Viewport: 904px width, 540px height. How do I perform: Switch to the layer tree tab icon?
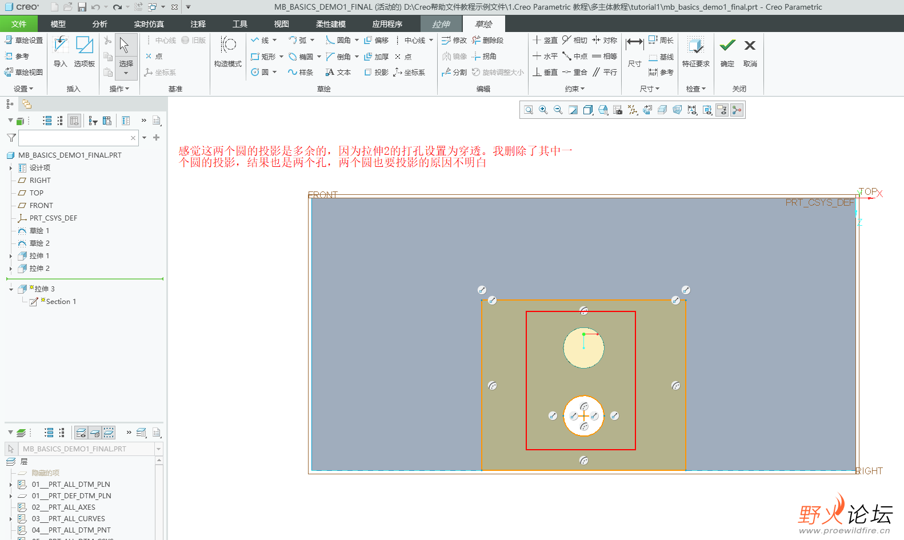(x=27, y=104)
